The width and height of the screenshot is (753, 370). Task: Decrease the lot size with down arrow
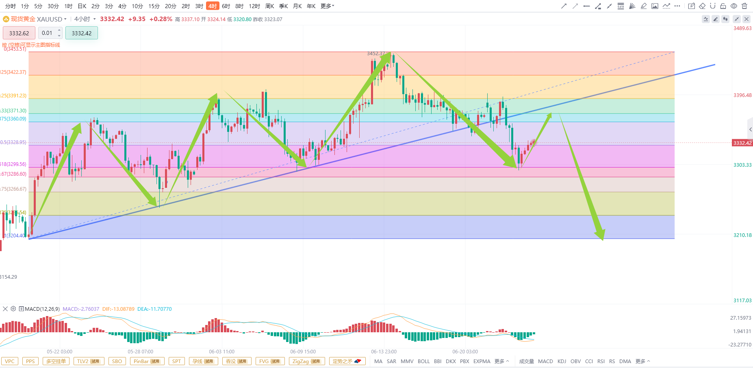tap(59, 36)
